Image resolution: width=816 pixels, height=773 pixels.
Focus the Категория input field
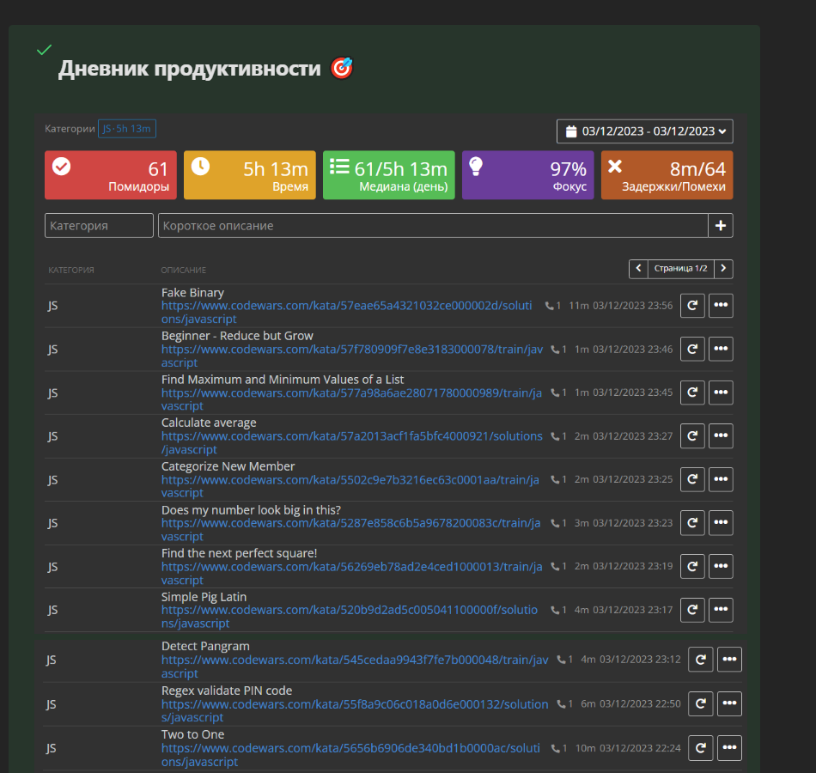point(99,226)
